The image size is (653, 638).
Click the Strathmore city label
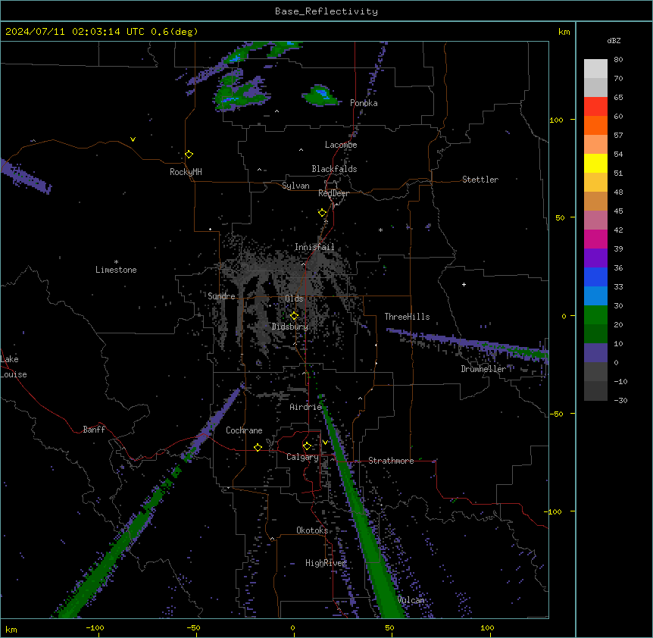tap(391, 461)
